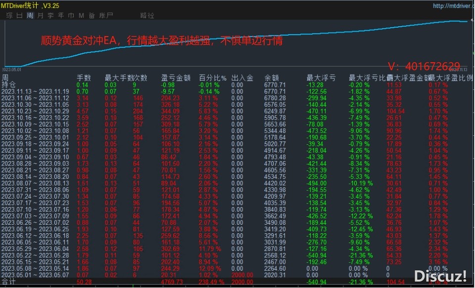Image resolution: width=475 pixels, height=288 pixels.
Task: Open the 月 monthly statistics tab
Action: (40, 15)
